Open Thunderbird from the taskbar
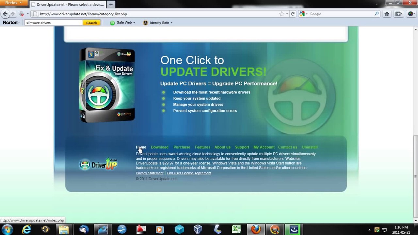Image resolution: width=418 pixels, height=235 pixels. point(84,229)
